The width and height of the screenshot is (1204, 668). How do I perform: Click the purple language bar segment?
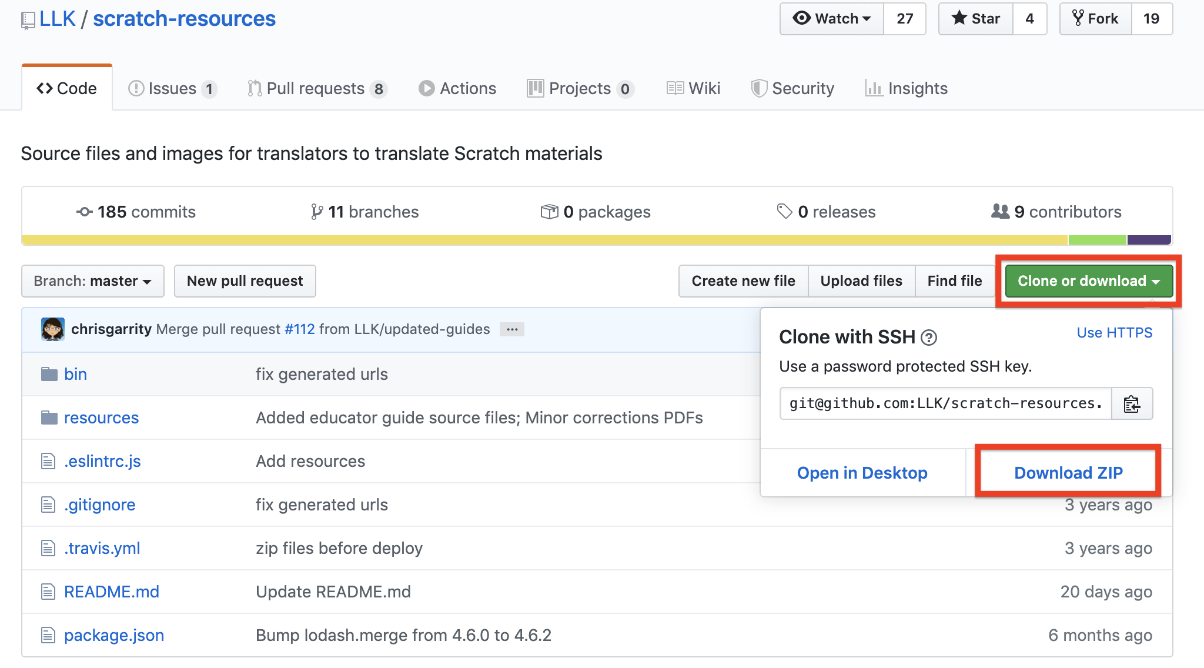coord(1149,240)
